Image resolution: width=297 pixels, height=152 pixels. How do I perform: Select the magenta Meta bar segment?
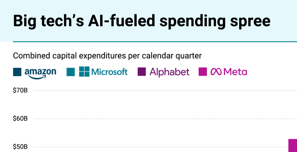click(293, 145)
